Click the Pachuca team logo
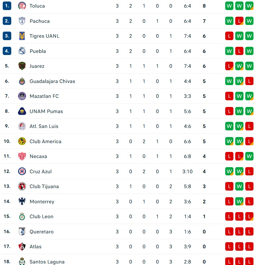Screen dimensions: 255x265 tap(22, 21)
